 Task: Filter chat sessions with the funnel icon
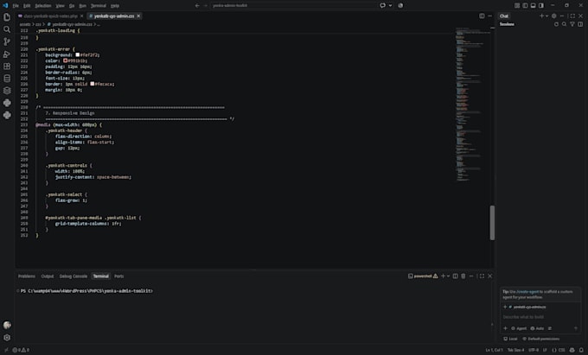(x=572, y=24)
